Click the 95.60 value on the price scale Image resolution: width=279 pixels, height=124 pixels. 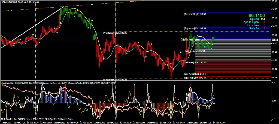pyautogui.click(x=275, y=69)
